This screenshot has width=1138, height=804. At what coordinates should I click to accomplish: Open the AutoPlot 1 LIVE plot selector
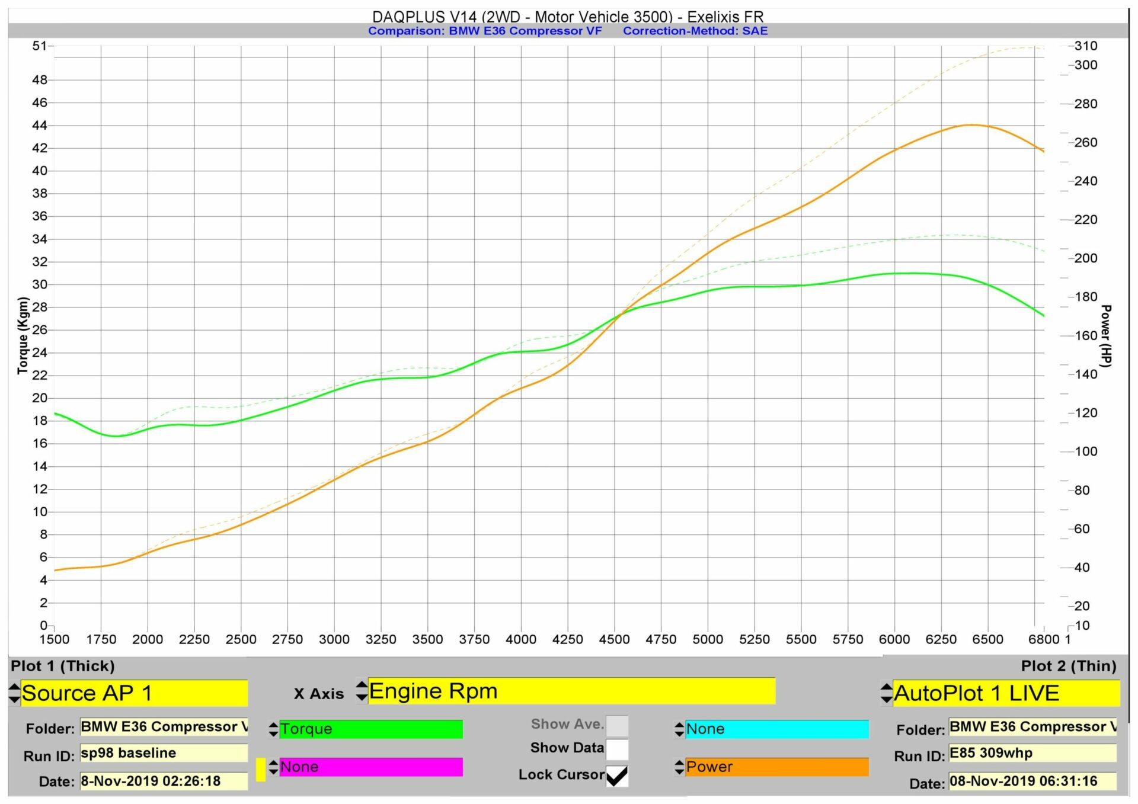[1006, 693]
